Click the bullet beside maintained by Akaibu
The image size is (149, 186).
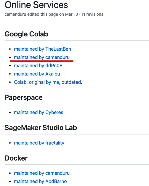click(x=10, y=74)
